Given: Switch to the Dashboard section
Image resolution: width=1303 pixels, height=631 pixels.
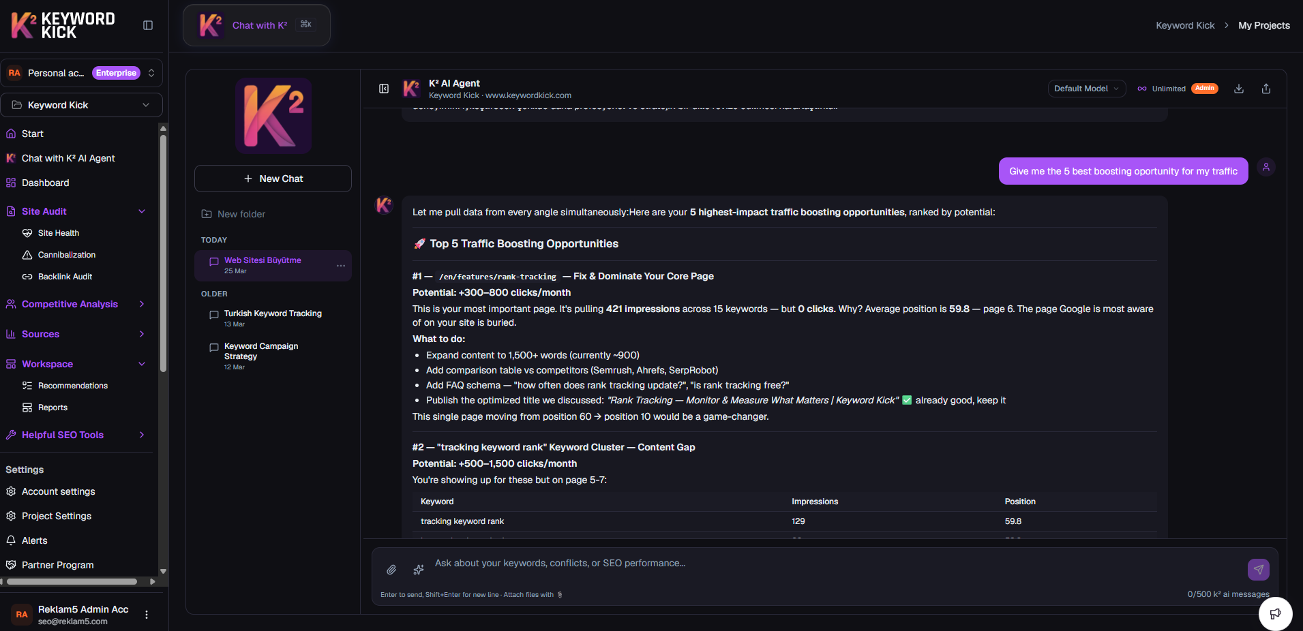Looking at the screenshot, I should pyautogui.click(x=45, y=183).
